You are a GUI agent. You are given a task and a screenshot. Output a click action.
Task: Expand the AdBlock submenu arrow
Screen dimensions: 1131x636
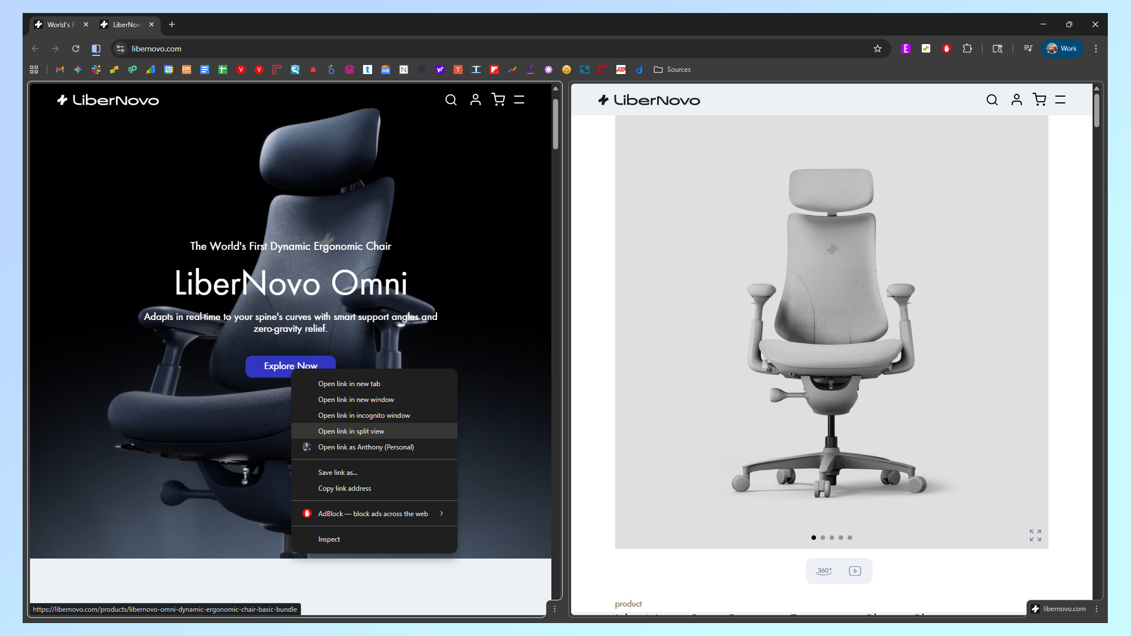point(442,513)
